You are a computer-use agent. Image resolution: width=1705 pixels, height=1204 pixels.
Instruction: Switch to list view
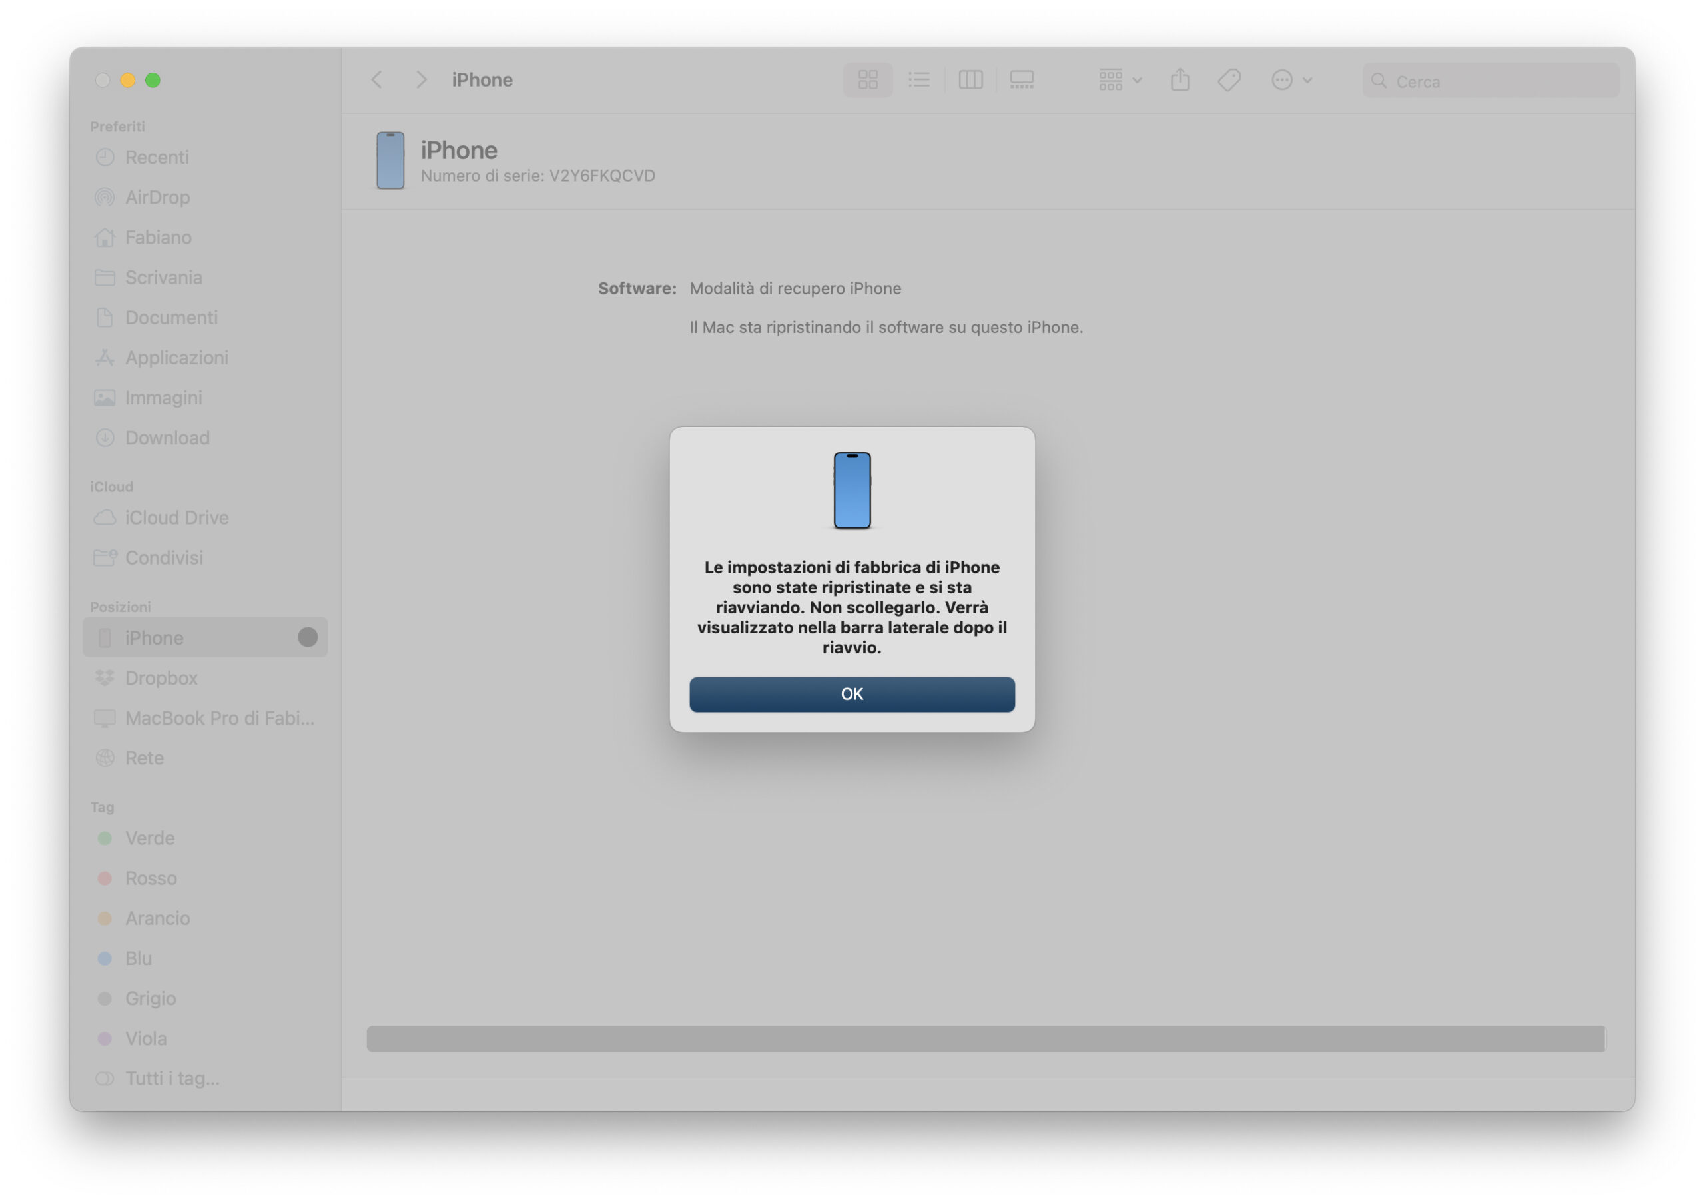(918, 79)
